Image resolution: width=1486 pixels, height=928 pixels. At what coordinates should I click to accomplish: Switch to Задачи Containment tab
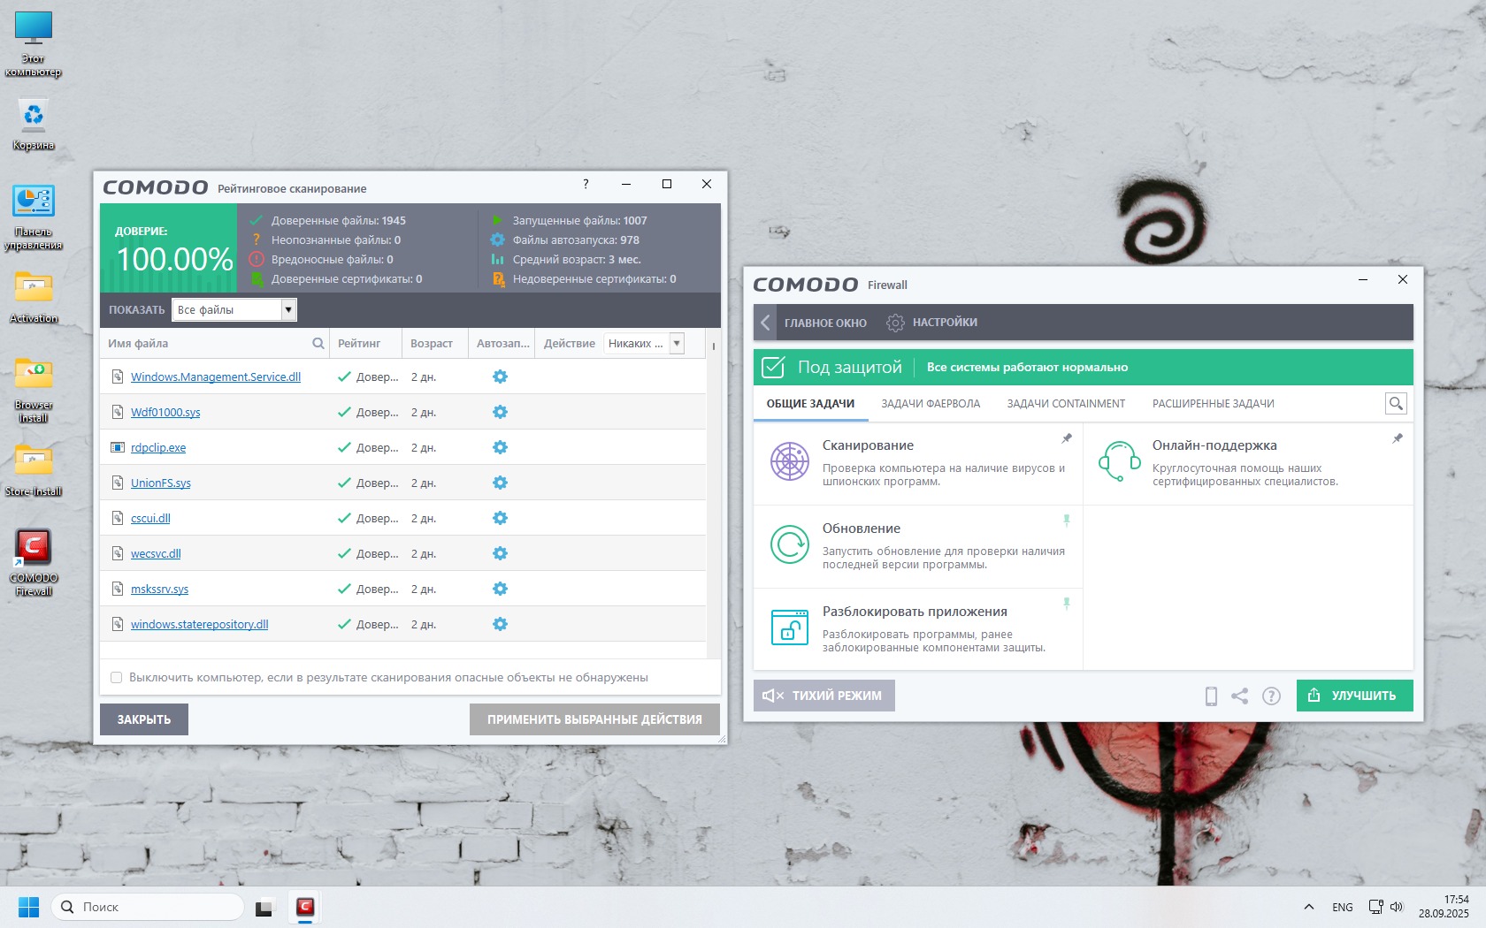click(1066, 404)
